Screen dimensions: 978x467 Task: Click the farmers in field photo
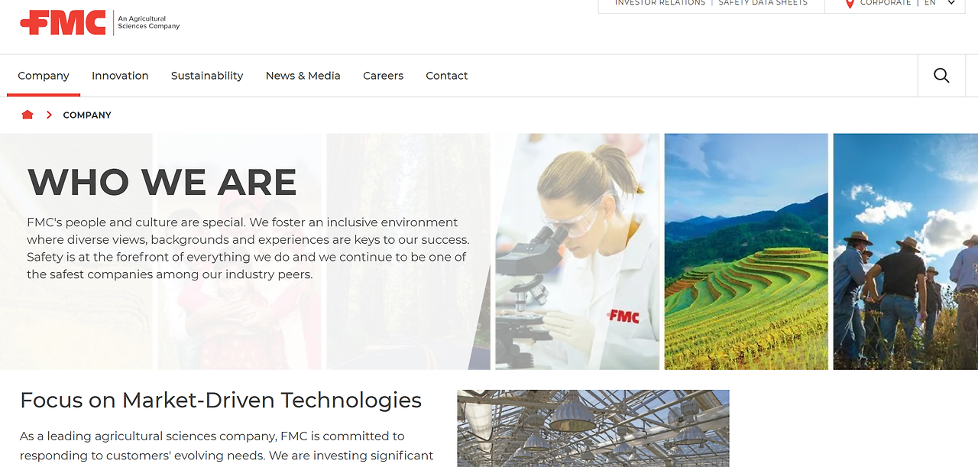[x=905, y=251]
